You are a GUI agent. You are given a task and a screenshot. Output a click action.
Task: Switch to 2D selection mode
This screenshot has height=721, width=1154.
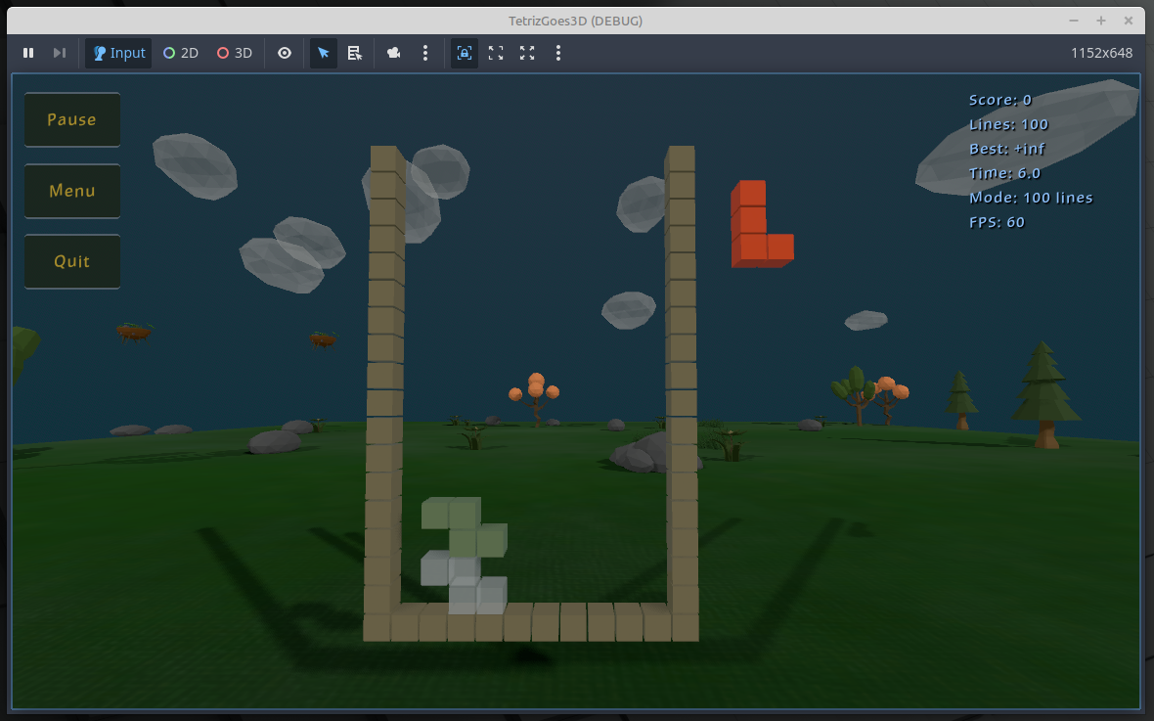click(x=181, y=53)
